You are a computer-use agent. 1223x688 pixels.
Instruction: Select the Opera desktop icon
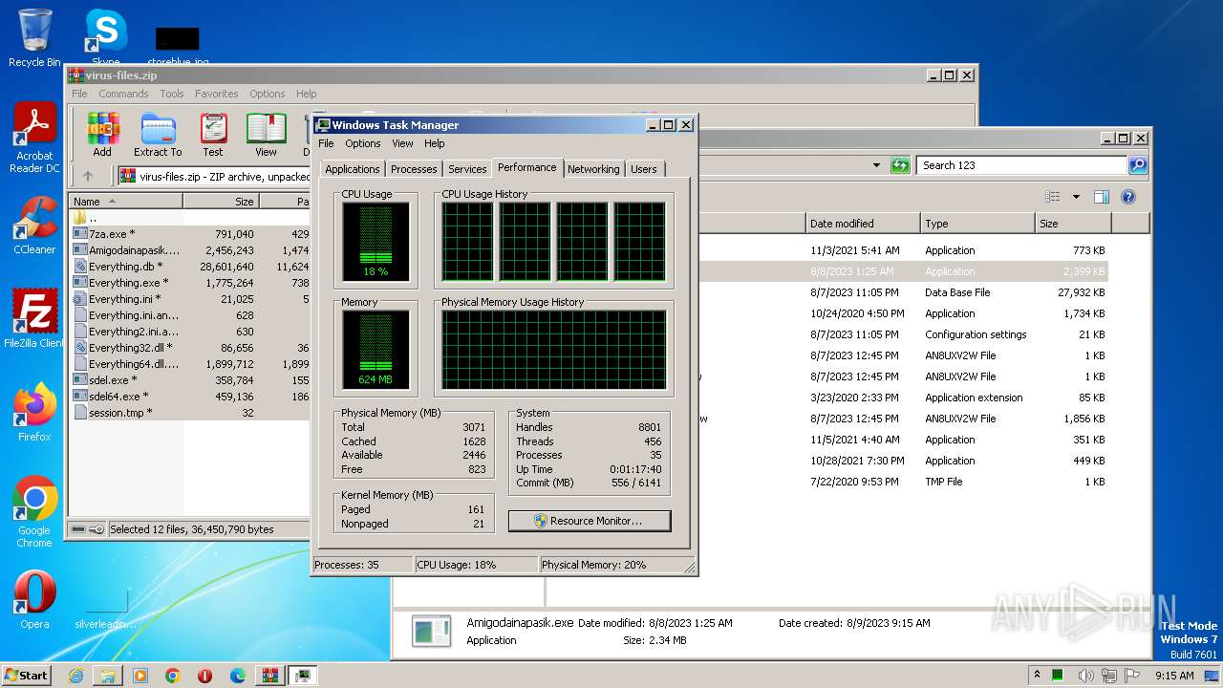click(34, 600)
